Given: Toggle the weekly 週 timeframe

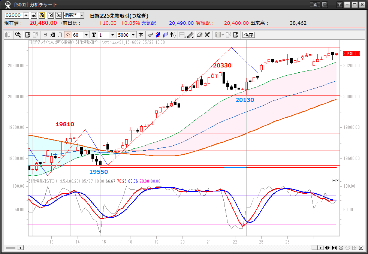Looking at the screenshot, I should point(52,35).
